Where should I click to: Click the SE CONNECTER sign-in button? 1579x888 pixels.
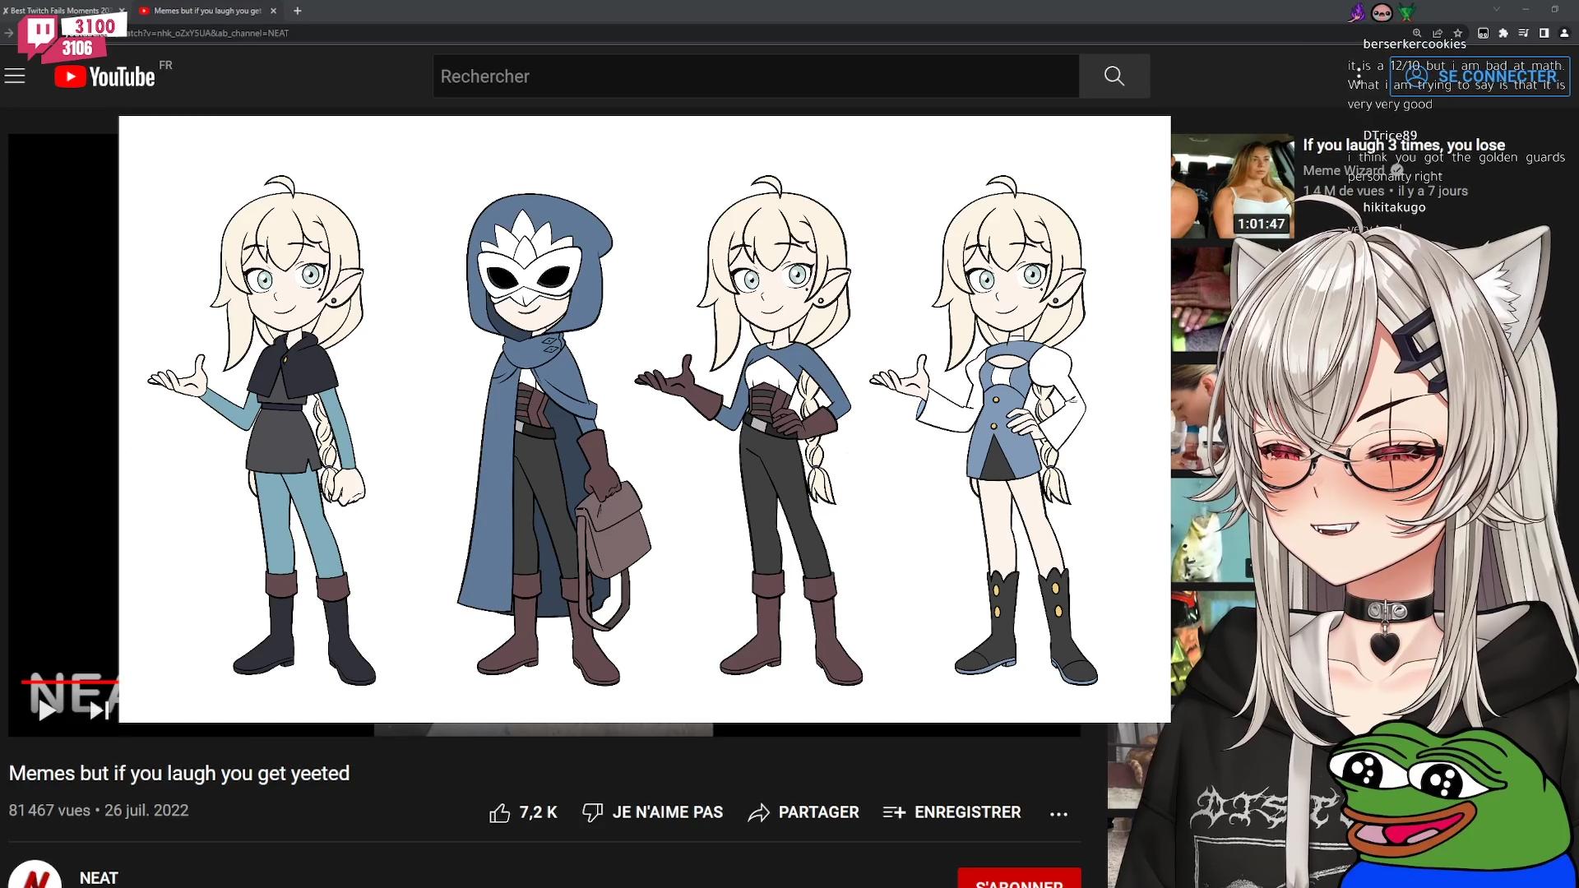[x=1479, y=76]
